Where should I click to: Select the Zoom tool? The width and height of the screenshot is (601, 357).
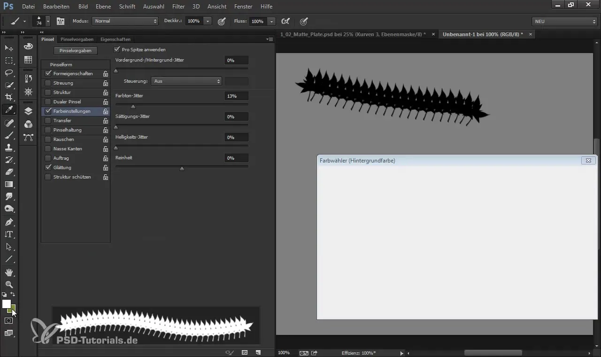[x=9, y=284]
